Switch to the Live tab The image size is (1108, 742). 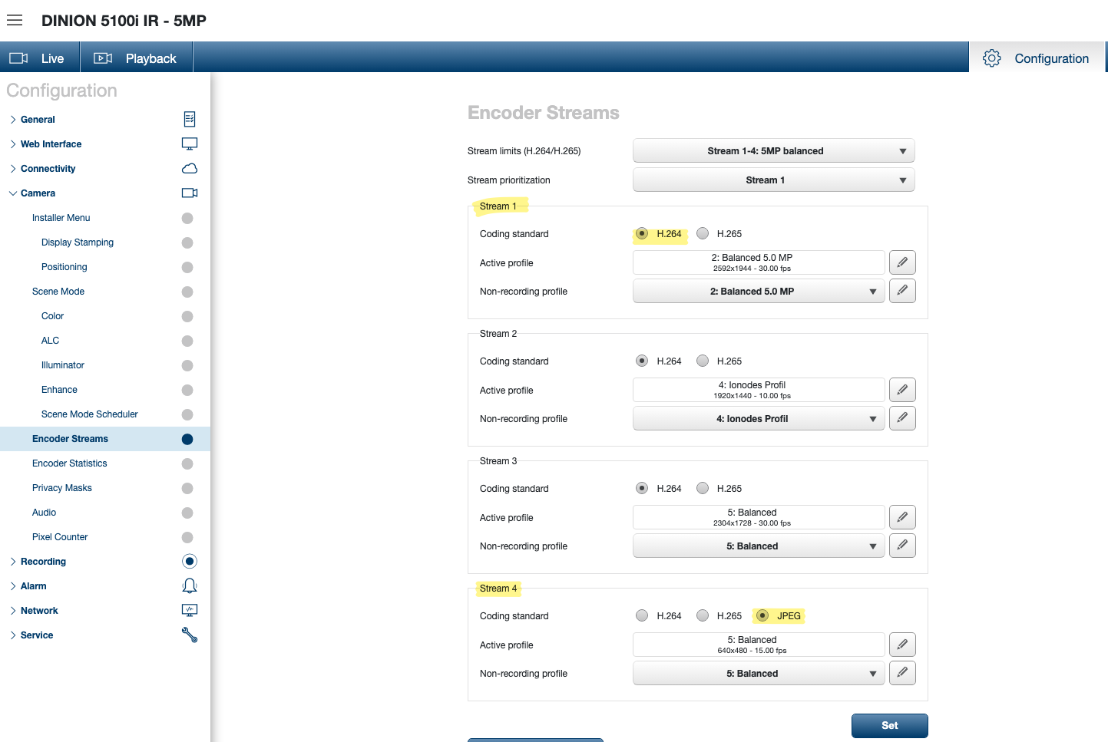pos(38,58)
